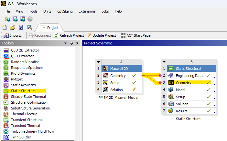Click the Model cell icon in system B
The width and height of the screenshot is (227, 141).
171,90
